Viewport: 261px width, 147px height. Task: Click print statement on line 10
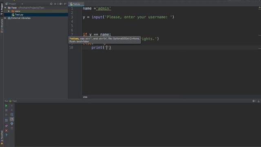(101, 47)
